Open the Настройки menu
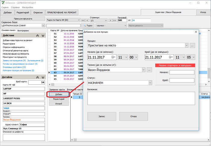The height and width of the screenshot is (146, 211). pyautogui.click(x=27, y=8)
